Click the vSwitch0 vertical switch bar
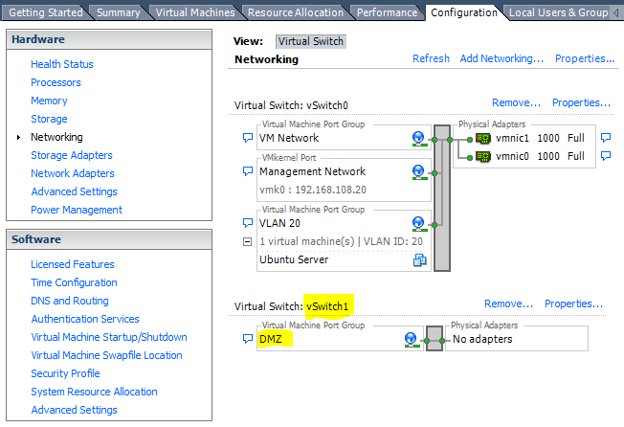This screenshot has width=624, height=427. coord(442,198)
